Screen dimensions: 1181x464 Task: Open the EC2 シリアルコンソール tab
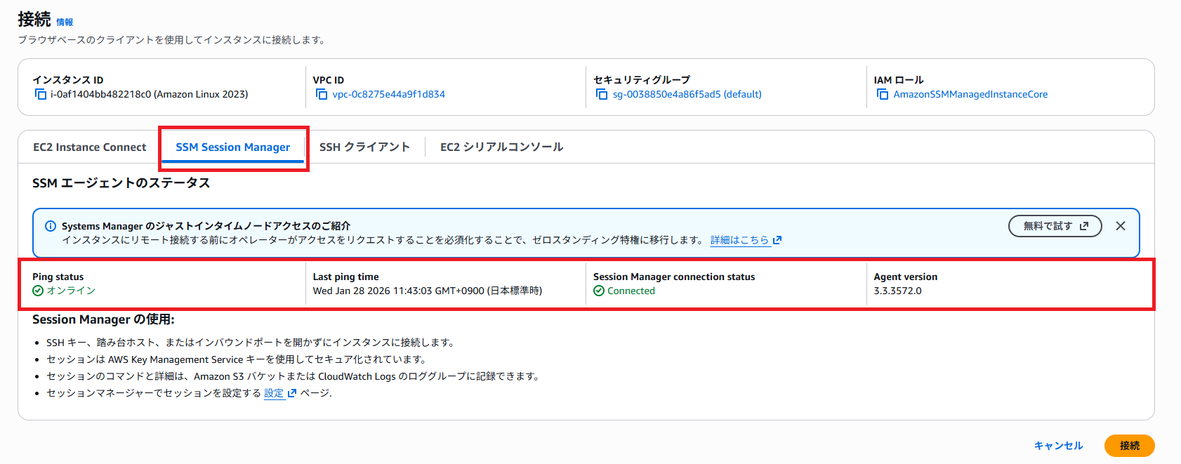click(501, 147)
